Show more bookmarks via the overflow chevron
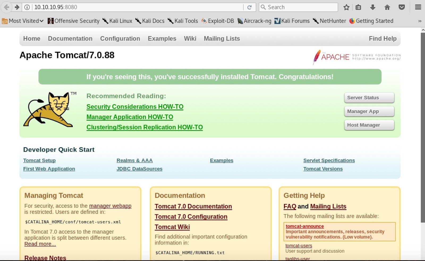This screenshot has width=425, height=261. (420, 21)
